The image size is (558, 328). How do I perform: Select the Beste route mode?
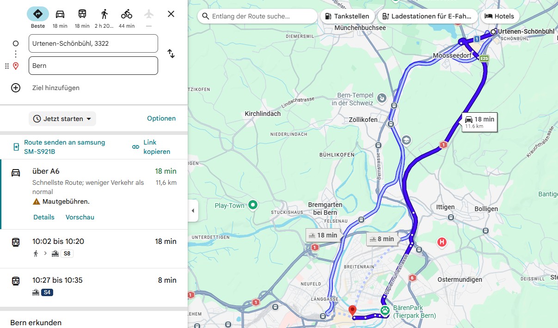tap(38, 14)
